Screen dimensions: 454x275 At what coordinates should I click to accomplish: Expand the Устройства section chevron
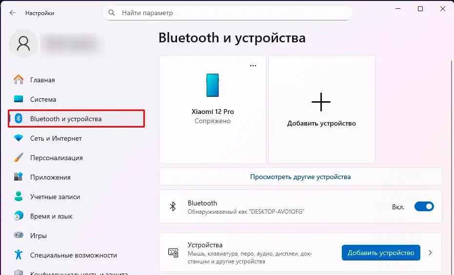tap(430, 253)
